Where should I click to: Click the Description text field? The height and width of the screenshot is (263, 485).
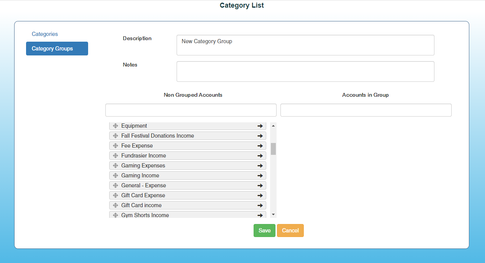click(305, 45)
